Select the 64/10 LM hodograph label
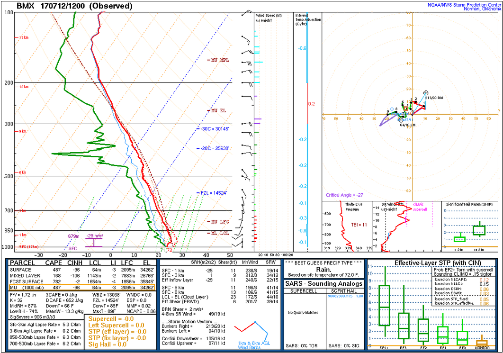 click(x=408, y=125)
